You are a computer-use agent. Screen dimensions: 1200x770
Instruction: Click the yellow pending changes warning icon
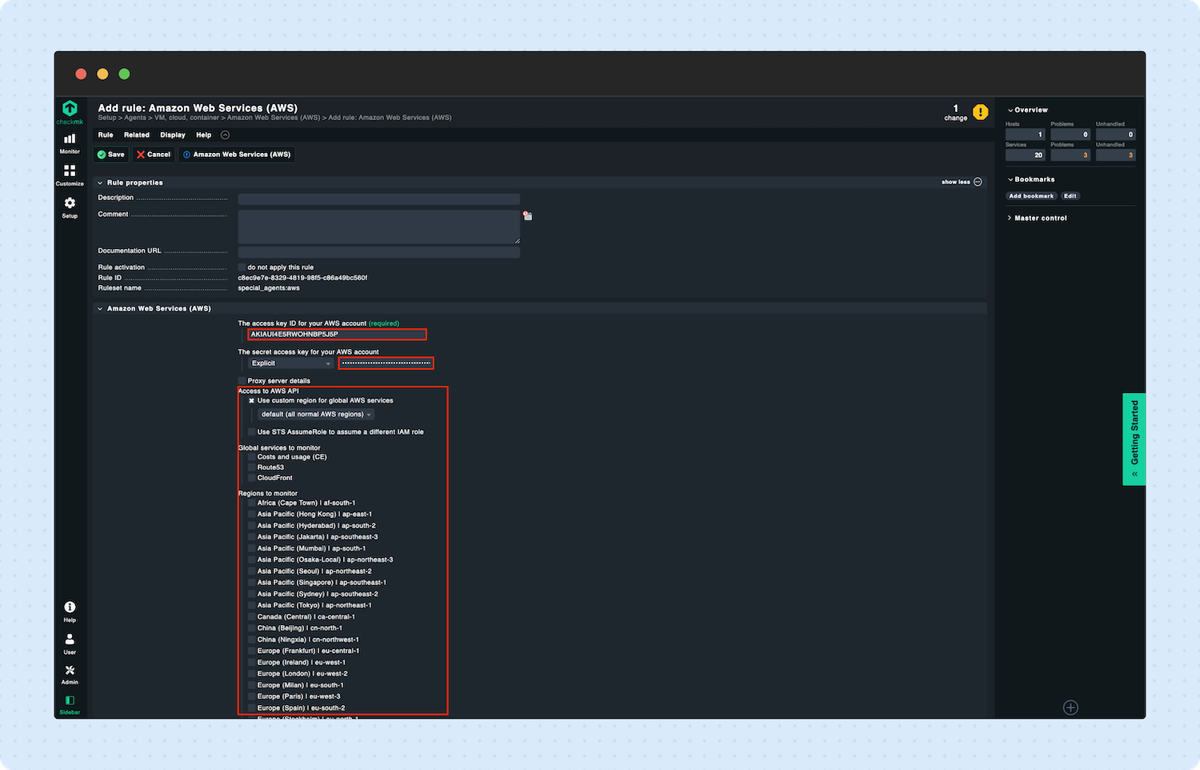(x=980, y=112)
